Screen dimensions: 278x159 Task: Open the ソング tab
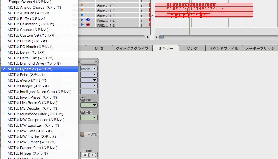pos(192,48)
